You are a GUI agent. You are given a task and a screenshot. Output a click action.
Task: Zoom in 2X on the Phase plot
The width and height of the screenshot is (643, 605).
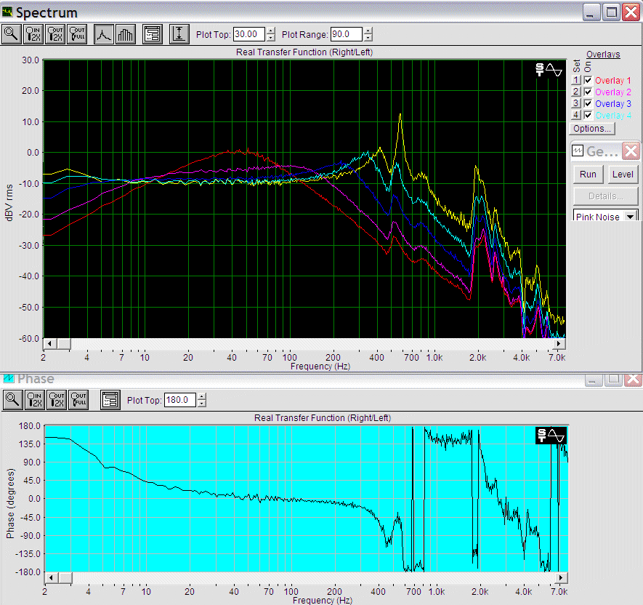(36, 400)
